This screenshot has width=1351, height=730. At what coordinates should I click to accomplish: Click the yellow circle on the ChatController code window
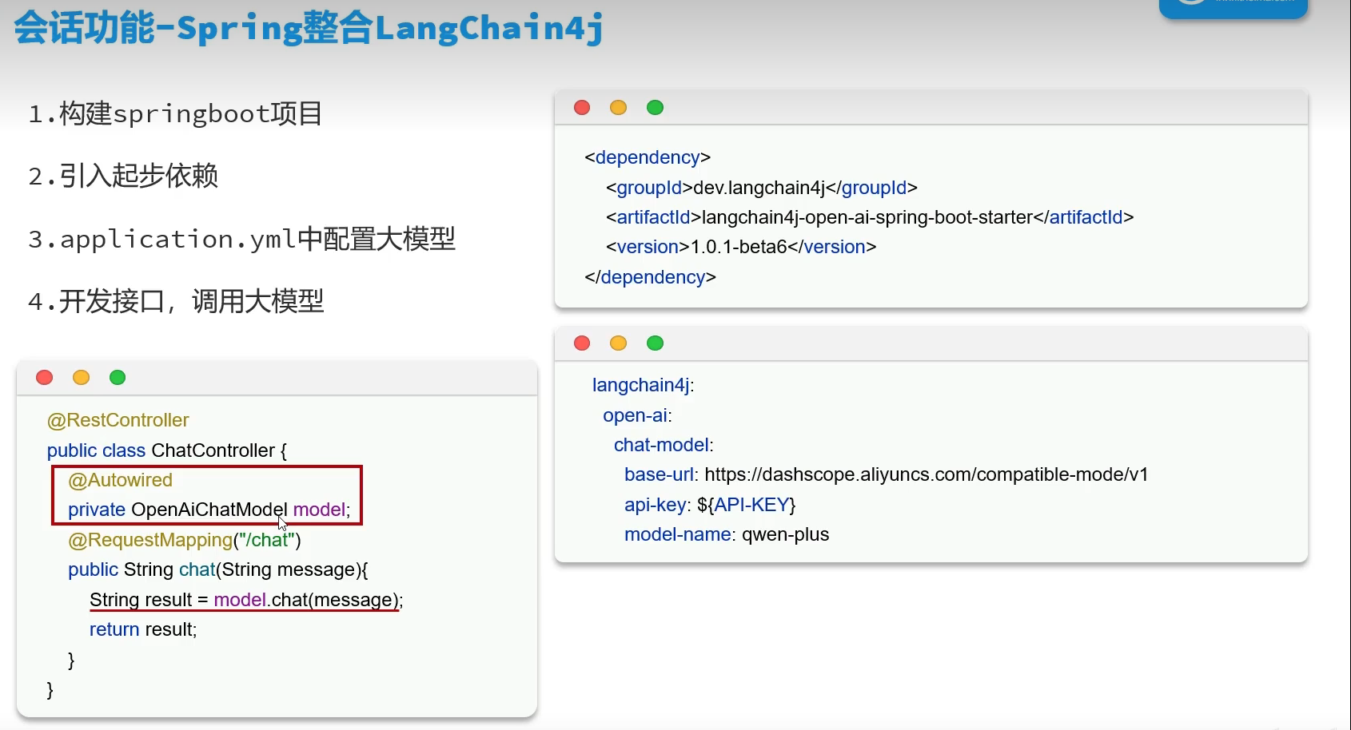(81, 377)
